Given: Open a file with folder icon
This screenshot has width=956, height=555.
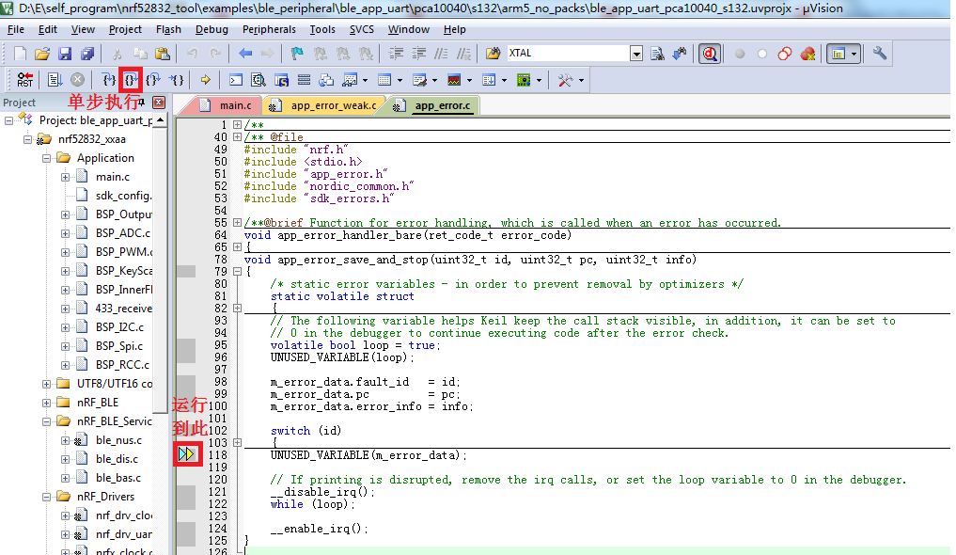Looking at the screenshot, I should pos(42,54).
